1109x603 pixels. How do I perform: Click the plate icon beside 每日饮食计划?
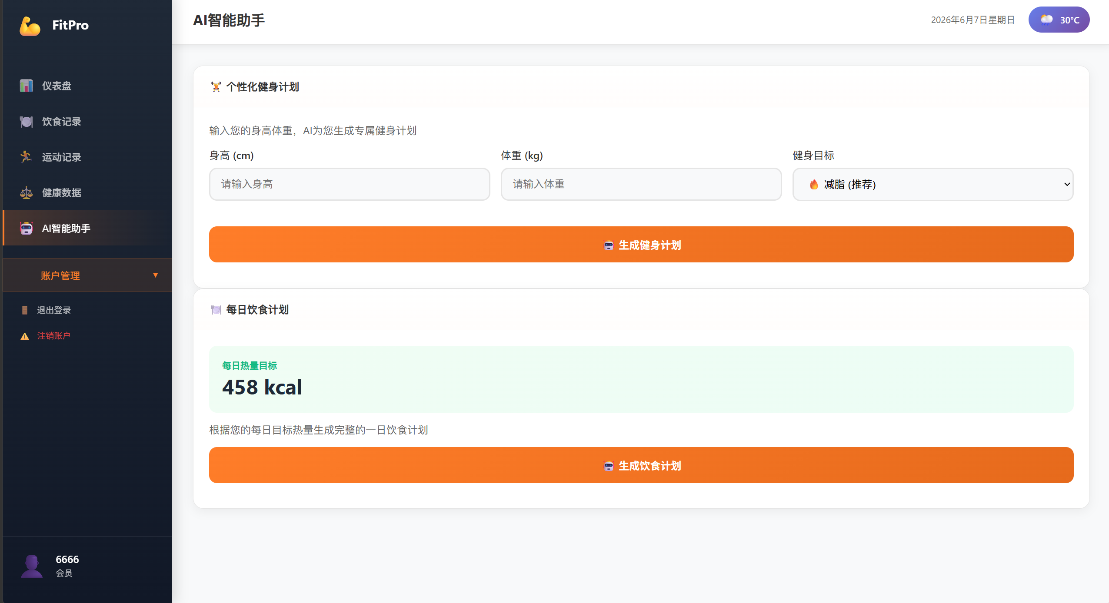tap(216, 310)
